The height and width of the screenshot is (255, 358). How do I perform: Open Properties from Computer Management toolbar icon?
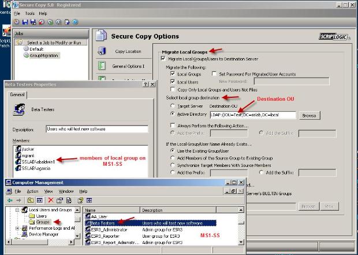click(x=59, y=200)
